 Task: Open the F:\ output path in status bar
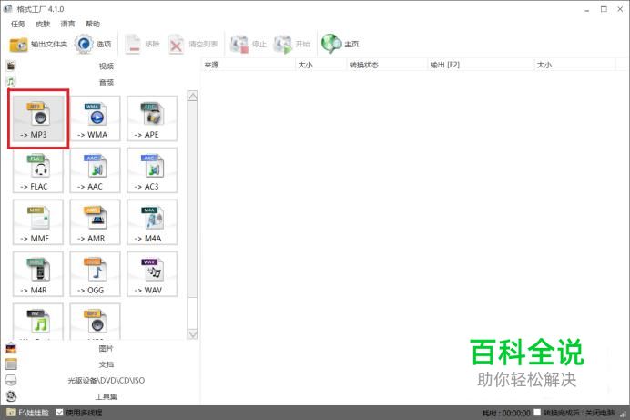(x=27, y=413)
